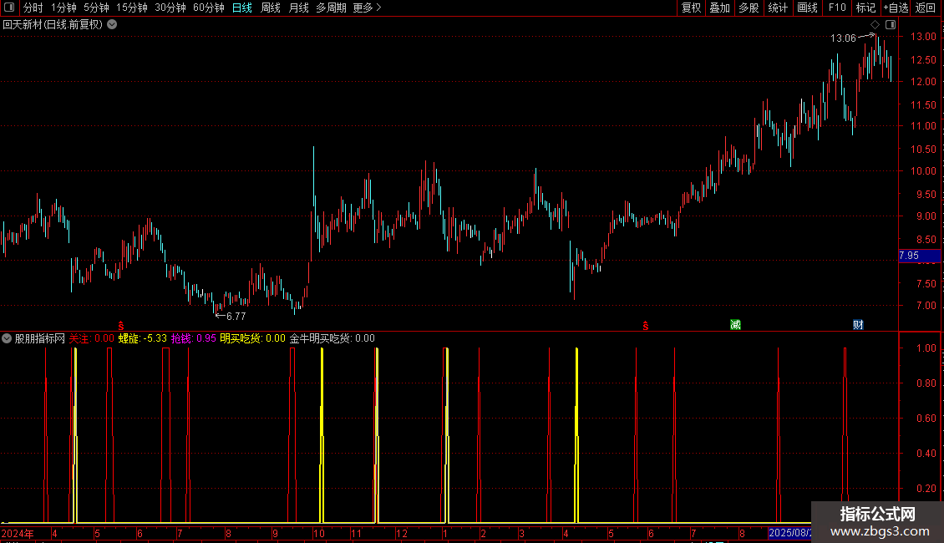This screenshot has height=543, width=944.
Task: Click the highlighted 2025/08 date label
Action: [789, 533]
